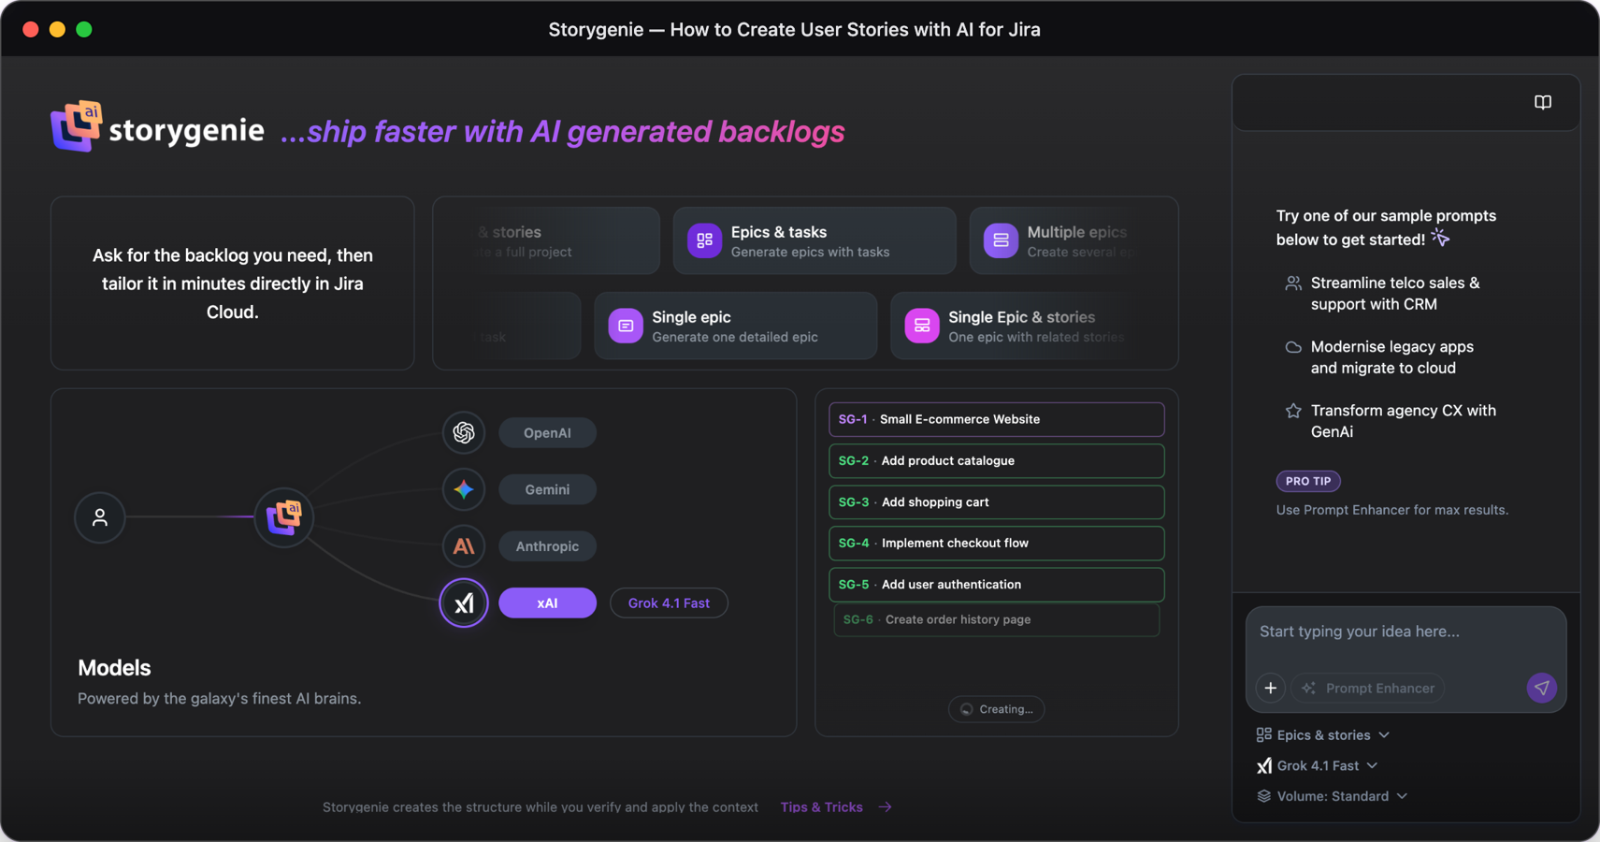Select the OpenAI model icon

click(464, 432)
